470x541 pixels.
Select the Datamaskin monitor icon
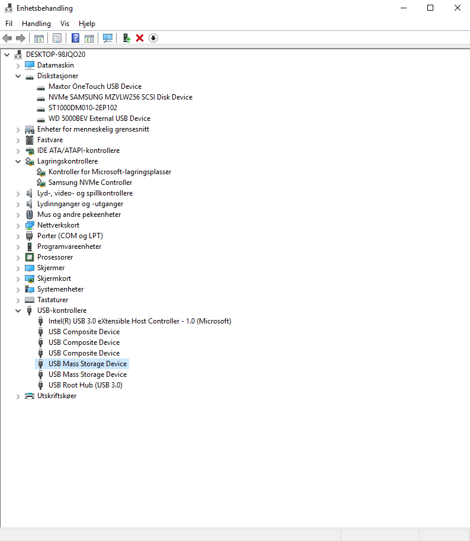click(x=30, y=65)
